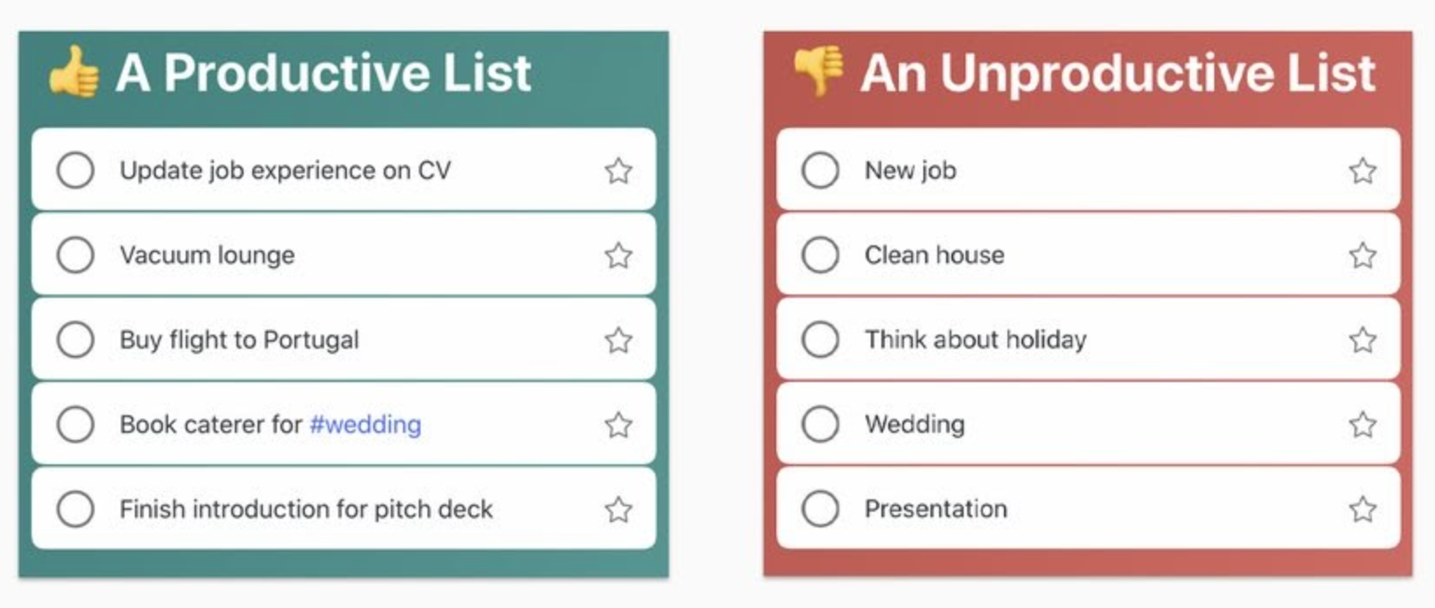Image resolution: width=1435 pixels, height=608 pixels.
Task: Star the 'Update job experience on CV' task
Action: pos(619,170)
